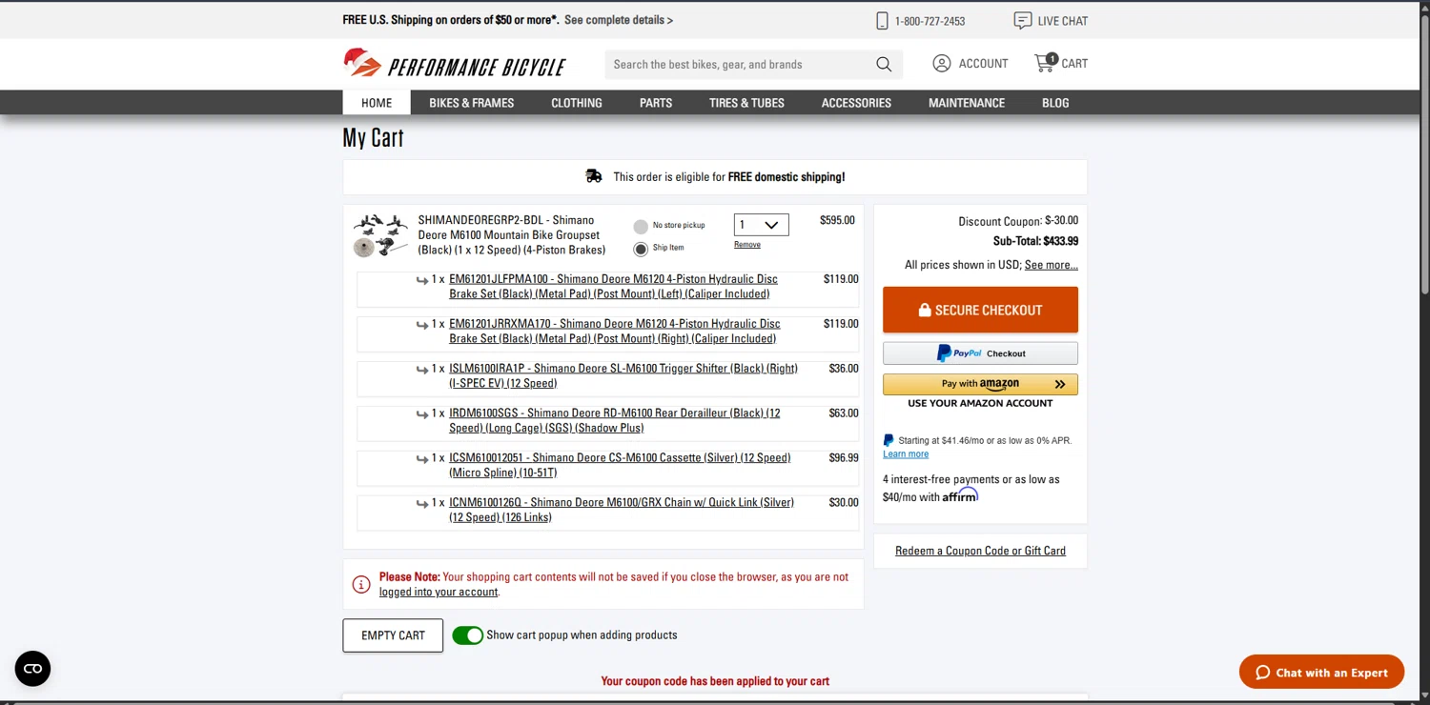The image size is (1430, 705).
Task: Open the Parts menu
Action: tap(656, 103)
